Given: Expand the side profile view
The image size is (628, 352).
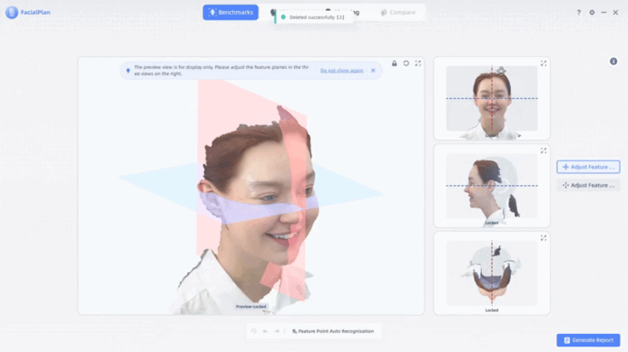Looking at the screenshot, I should [543, 151].
